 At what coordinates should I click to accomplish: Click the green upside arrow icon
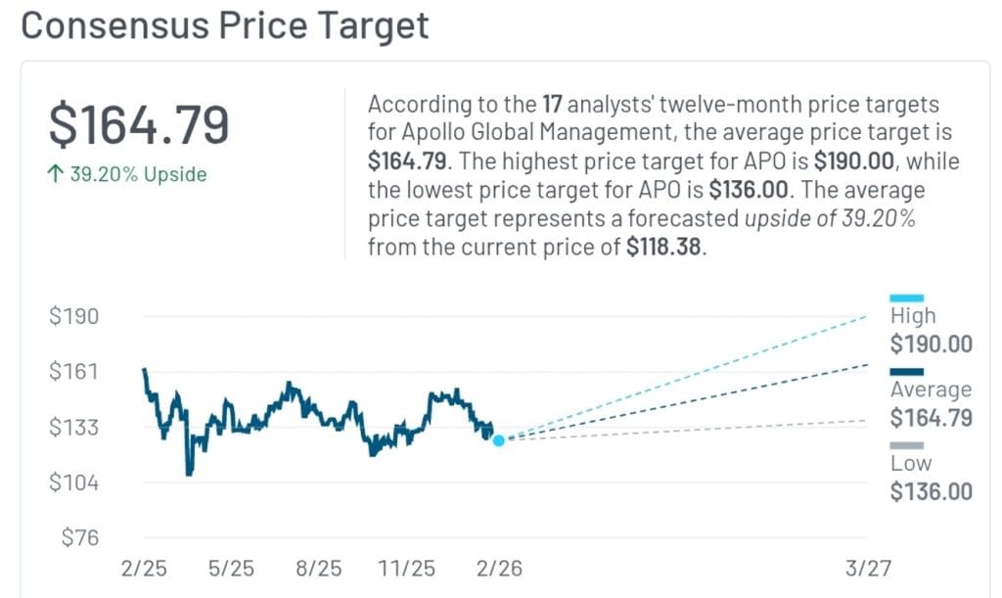[x=56, y=175]
